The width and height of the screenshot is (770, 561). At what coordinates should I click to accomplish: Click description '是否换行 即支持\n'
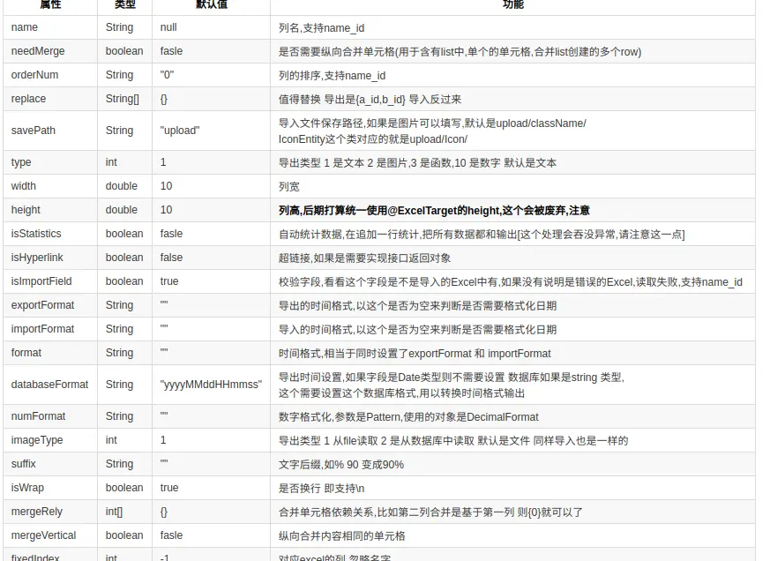click(322, 489)
